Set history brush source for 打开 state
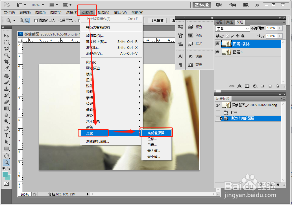The height and width of the screenshot is (205, 292). [x=218, y=113]
